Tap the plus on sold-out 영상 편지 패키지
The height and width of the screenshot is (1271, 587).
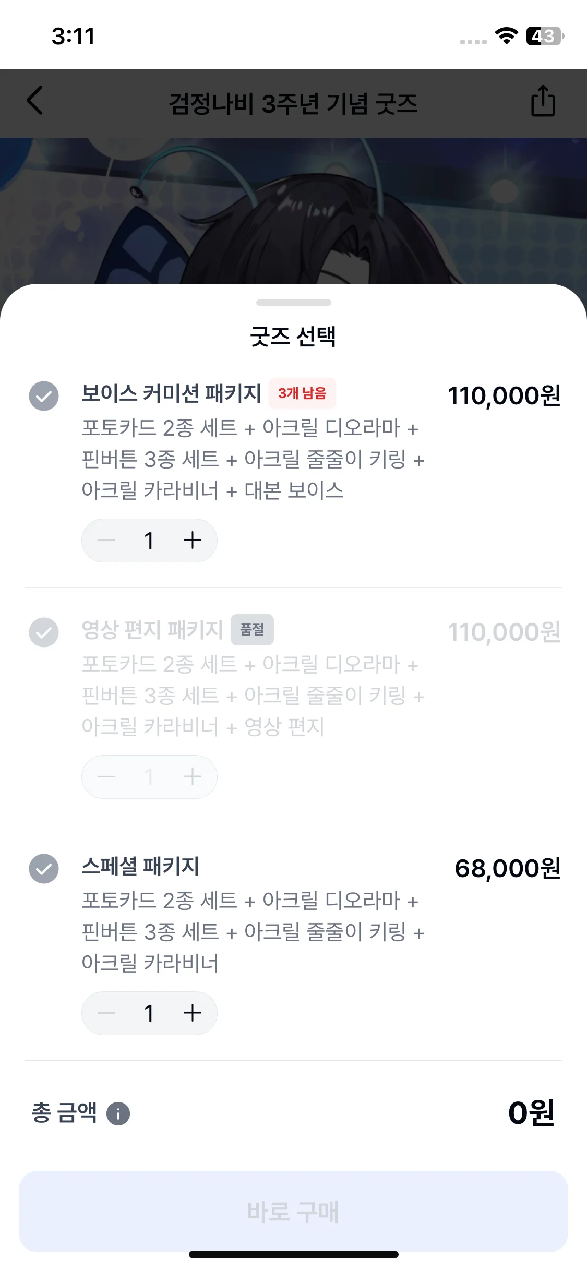[193, 776]
